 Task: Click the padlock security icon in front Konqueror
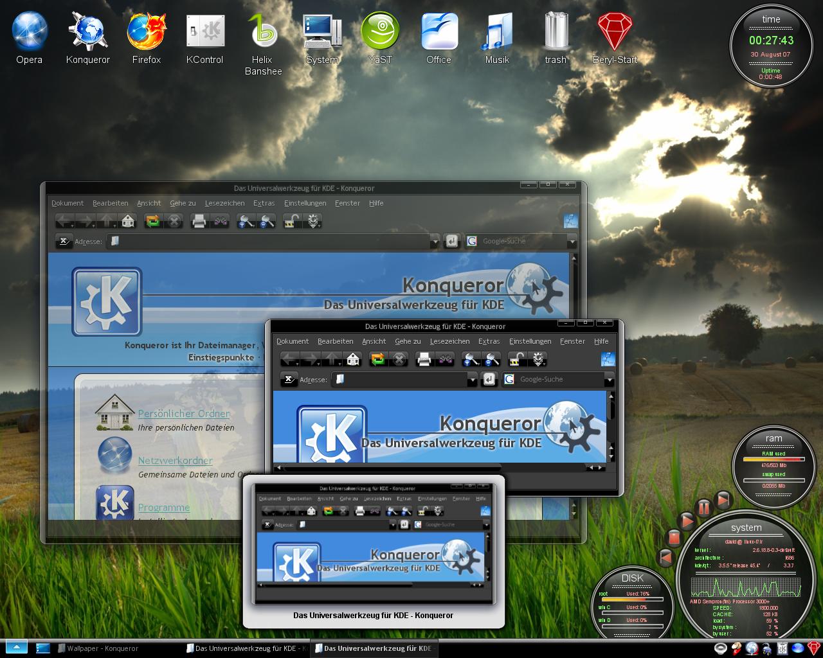tap(518, 359)
